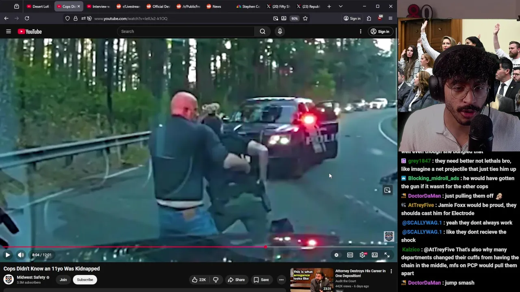
Task: Reload the current page
Action: coord(27,18)
